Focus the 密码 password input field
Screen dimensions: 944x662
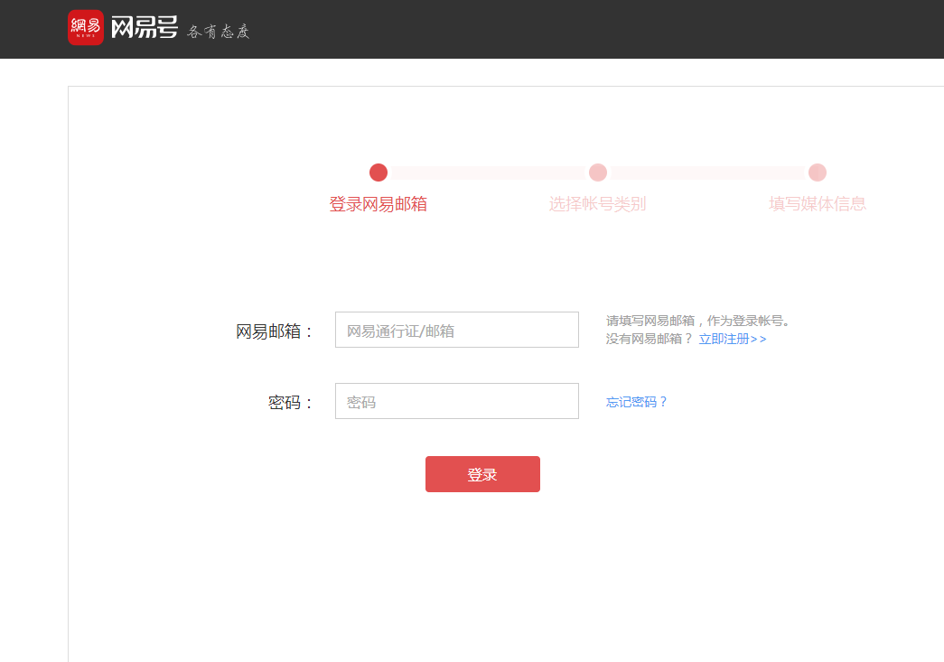click(457, 401)
